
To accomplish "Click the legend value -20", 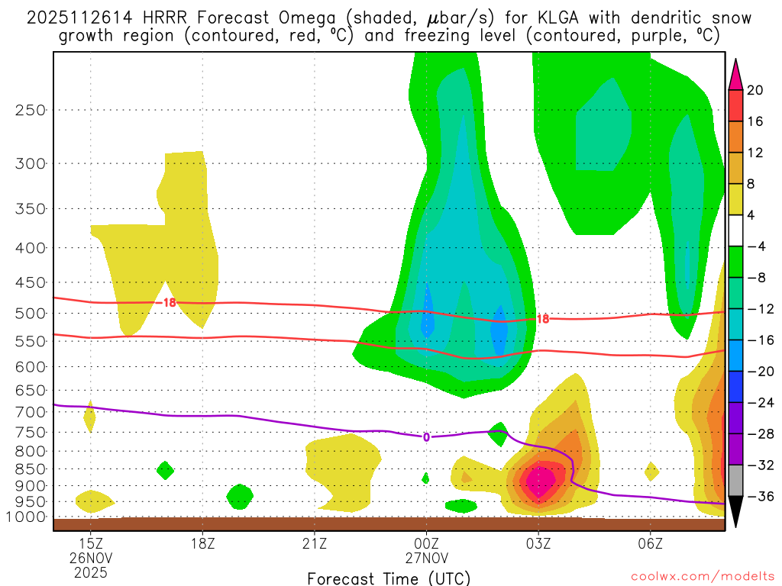I will click(760, 372).
